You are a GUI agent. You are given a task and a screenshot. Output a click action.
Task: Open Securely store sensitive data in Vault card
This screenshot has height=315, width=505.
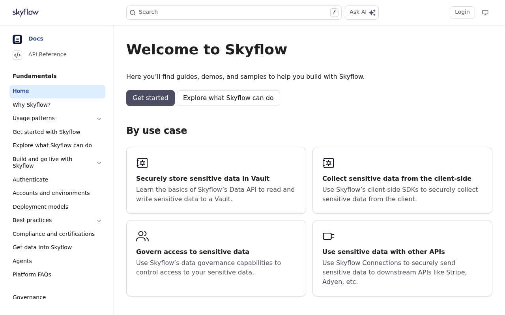[216, 180]
